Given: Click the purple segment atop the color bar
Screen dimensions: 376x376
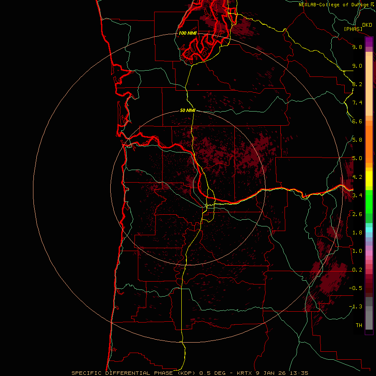Looking at the screenshot, I should pyautogui.click(x=369, y=42).
